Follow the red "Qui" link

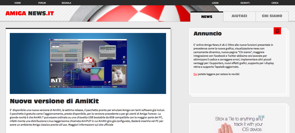[x=195, y=74]
